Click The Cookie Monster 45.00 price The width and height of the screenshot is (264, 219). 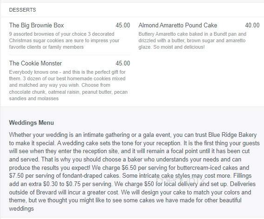point(123,63)
